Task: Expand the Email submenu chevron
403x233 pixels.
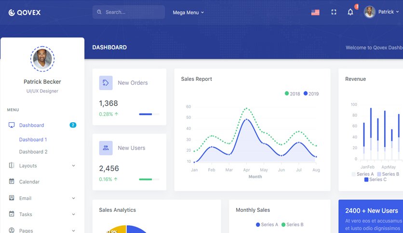Action: pyautogui.click(x=73, y=198)
